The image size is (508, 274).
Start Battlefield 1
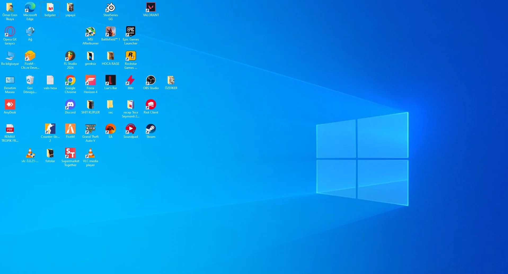click(x=111, y=31)
